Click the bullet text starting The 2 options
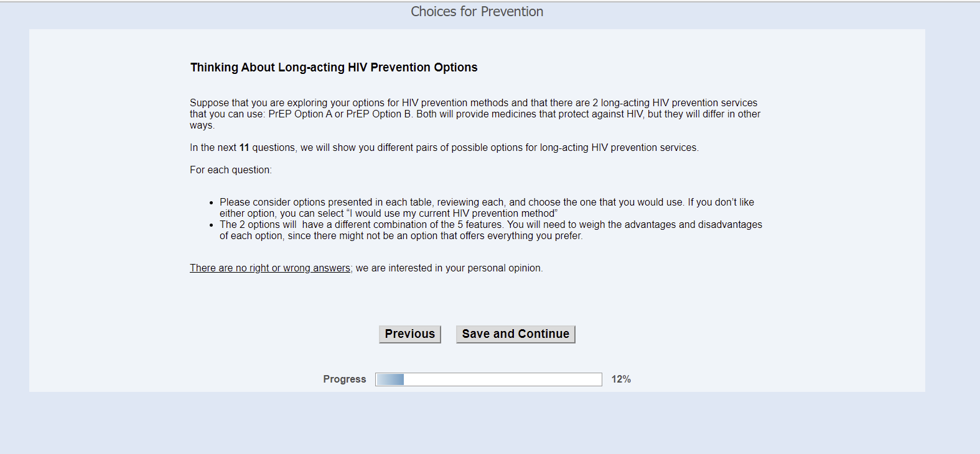 [x=490, y=225]
